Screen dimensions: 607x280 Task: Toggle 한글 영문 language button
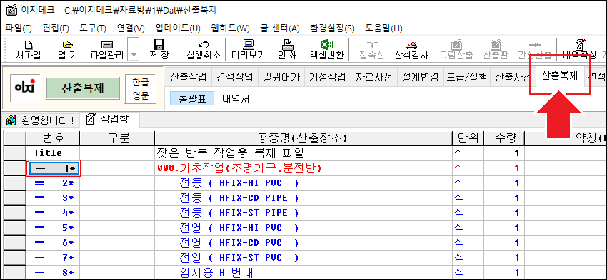[141, 89]
